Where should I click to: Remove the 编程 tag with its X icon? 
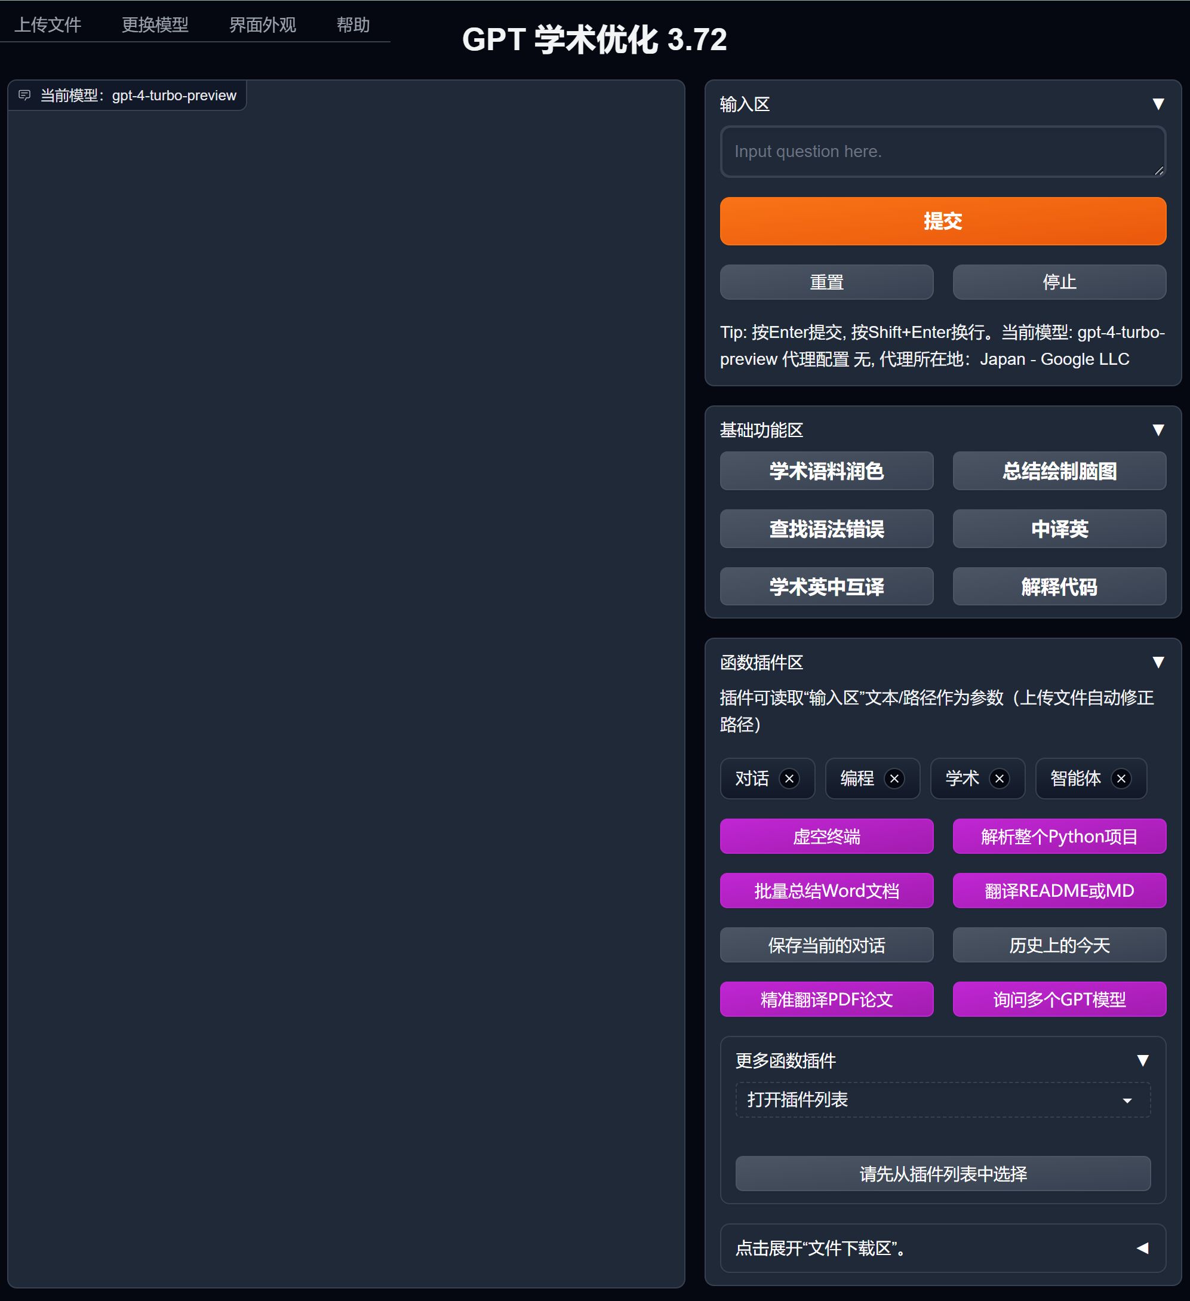(x=894, y=779)
